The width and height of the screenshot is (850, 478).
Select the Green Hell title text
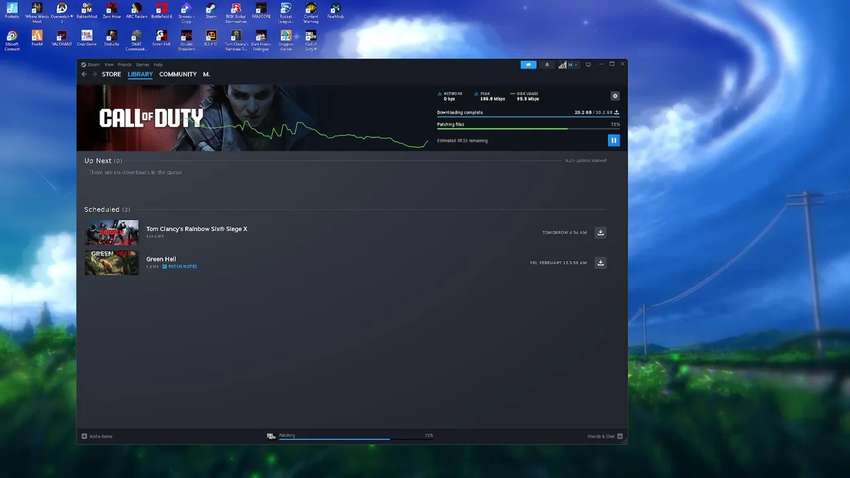click(161, 259)
